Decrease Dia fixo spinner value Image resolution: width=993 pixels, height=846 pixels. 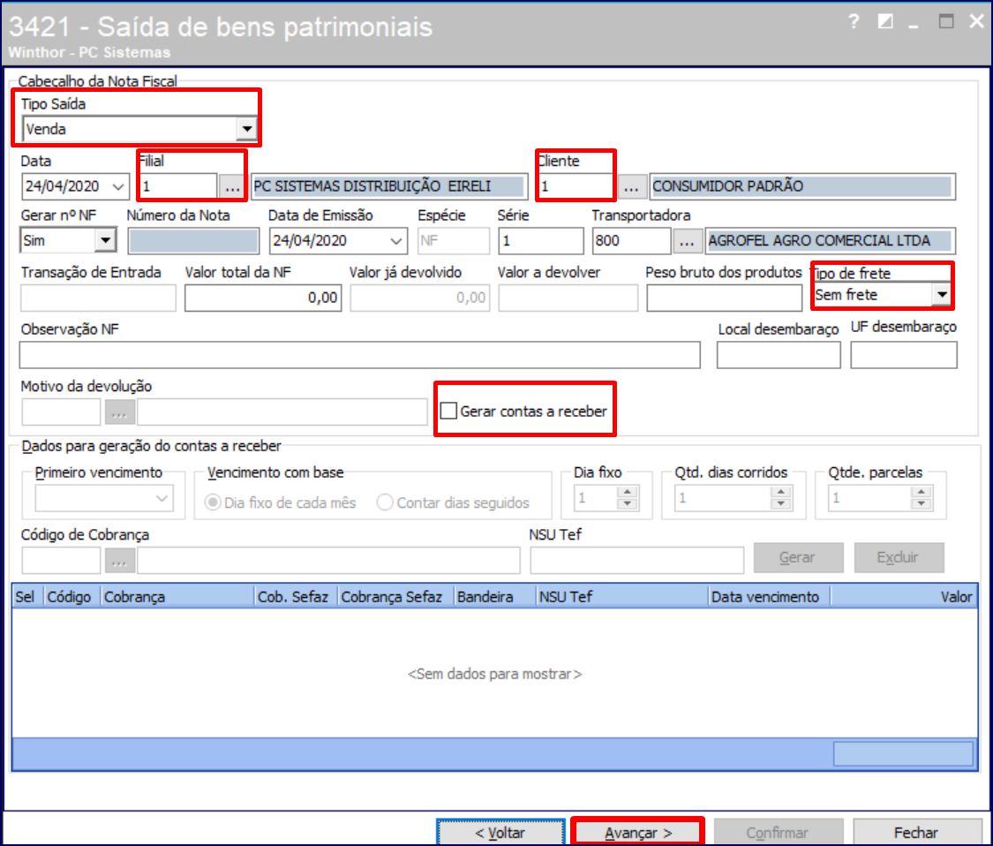(627, 503)
